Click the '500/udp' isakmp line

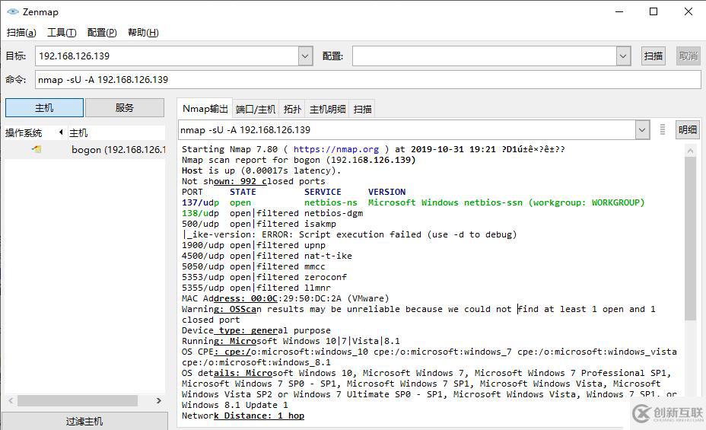[x=259, y=224]
